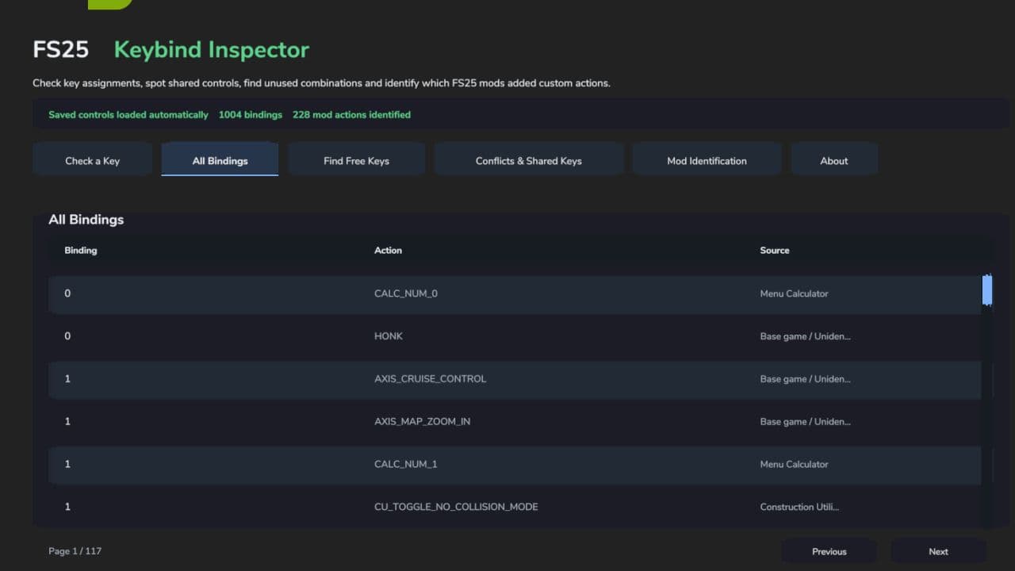Select the All Bindings tab

point(220,160)
